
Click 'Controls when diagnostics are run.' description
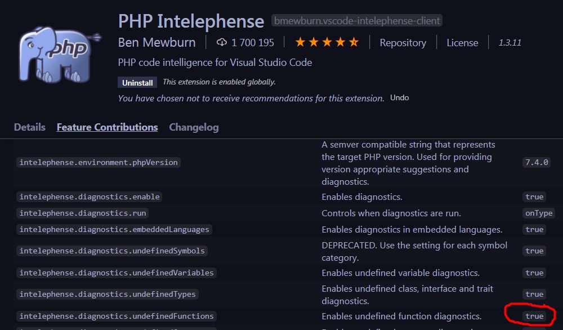(x=391, y=213)
